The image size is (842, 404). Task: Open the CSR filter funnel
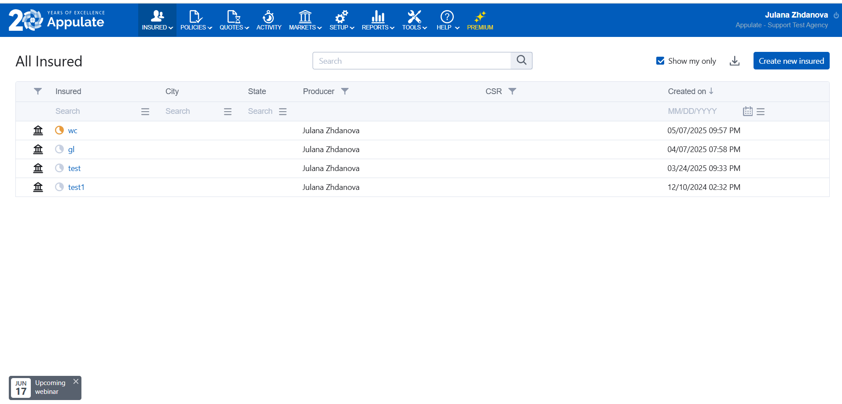pyautogui.click(x=512, y=91)
